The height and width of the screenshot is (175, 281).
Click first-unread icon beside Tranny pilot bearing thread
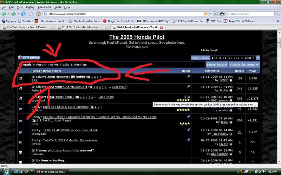[x=33, y=150]
